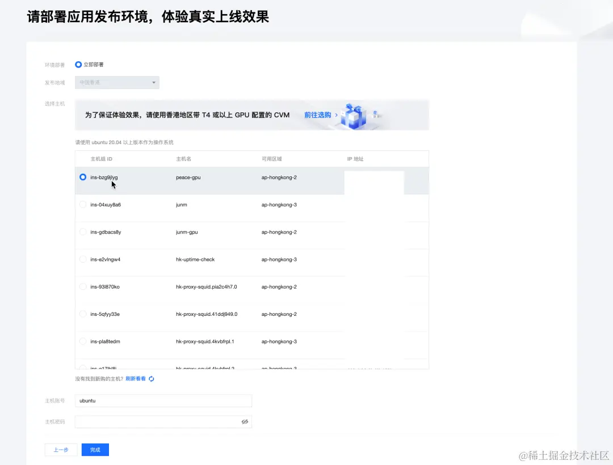Select radio for host ins-bzg9jlyg

[x=83, y=177]
